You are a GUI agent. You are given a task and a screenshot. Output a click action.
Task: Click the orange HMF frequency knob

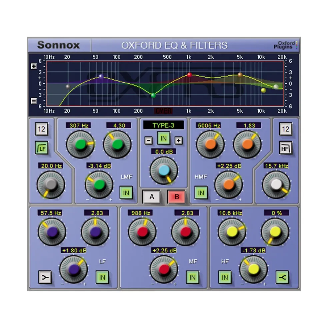(x=210, y=144)
